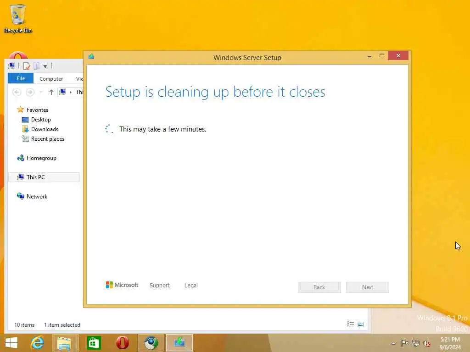Click '1 item selected' in status bar
Viewport: 470px width, 352px height.
62,325
